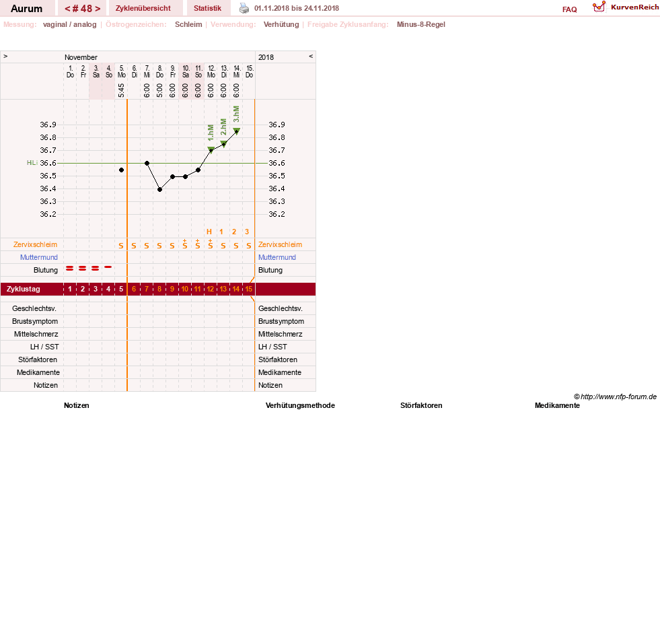Click cycle day 15 in Zyklustag row
The height and width of the screenshot is (620, 660).
coord(249,289)
